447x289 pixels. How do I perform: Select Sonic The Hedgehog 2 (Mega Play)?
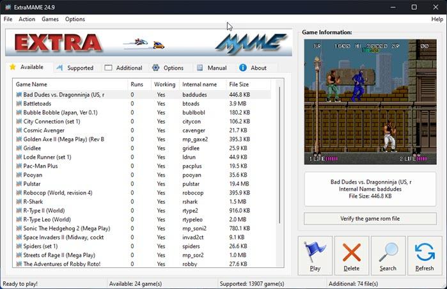point(142,228)
